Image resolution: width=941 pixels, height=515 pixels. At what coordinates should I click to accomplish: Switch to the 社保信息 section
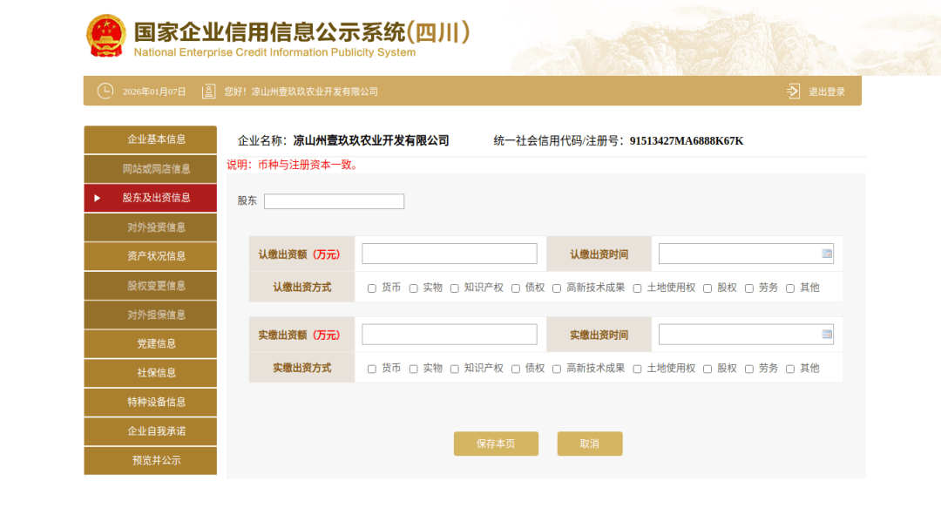coord(150,373)
